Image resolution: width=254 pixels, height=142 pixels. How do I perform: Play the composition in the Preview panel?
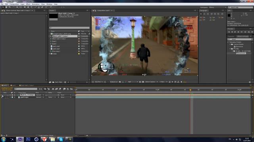[235, 32]
